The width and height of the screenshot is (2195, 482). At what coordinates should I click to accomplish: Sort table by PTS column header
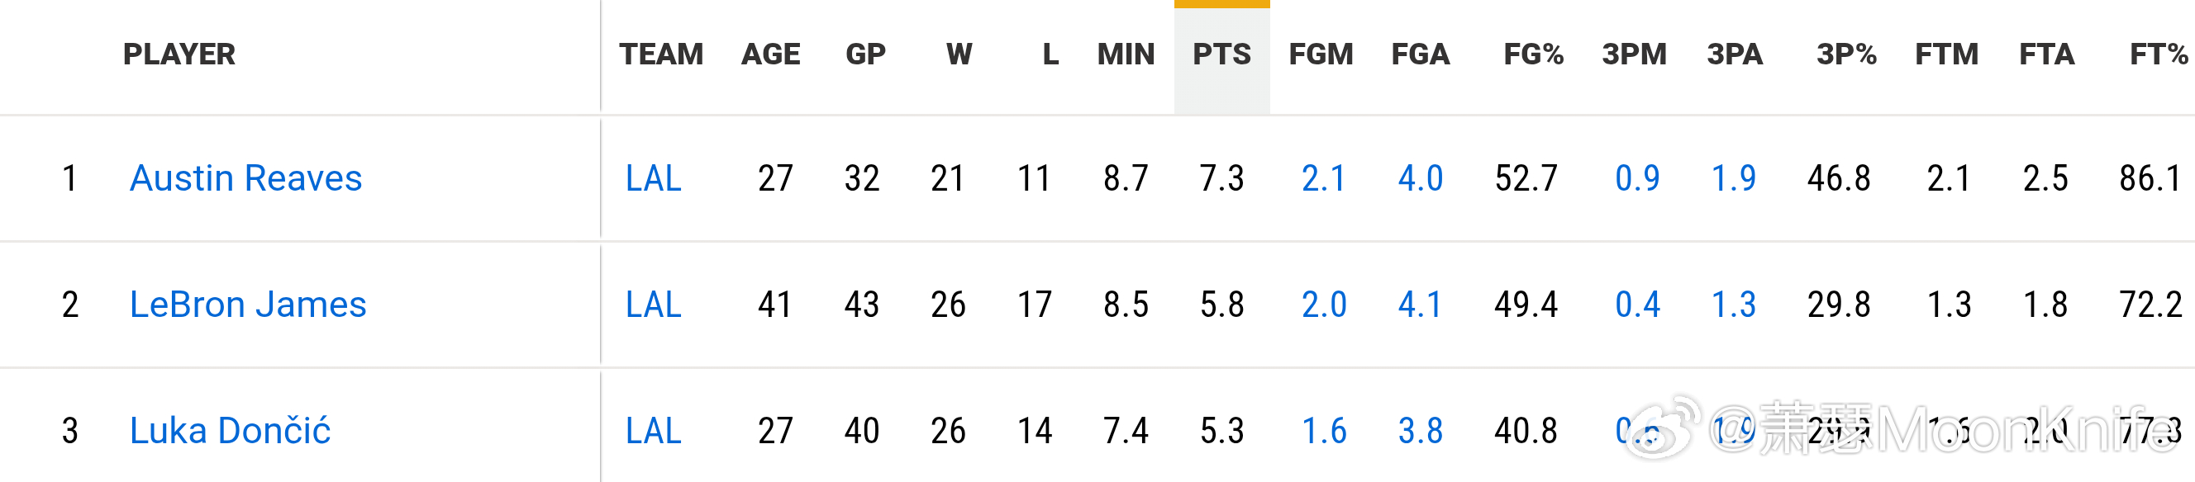(x=1222, y=54)
